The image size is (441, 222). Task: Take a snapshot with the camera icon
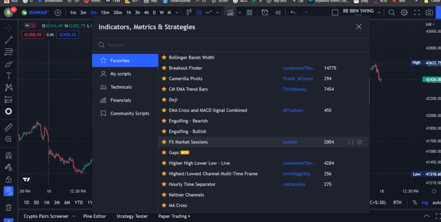click(x=429, y=13)
